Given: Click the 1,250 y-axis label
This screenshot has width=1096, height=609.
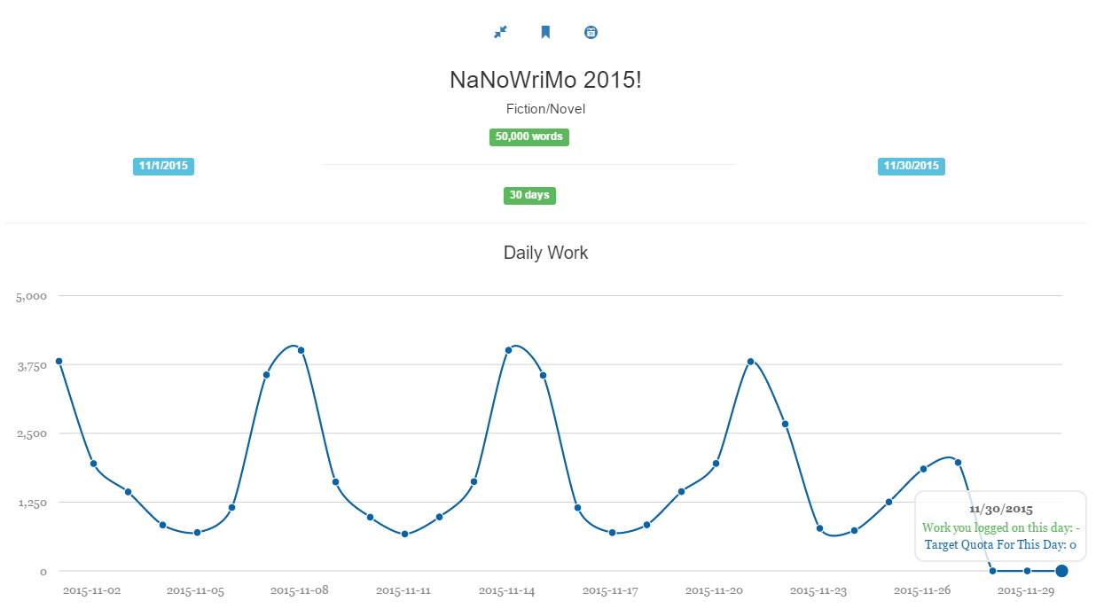Looking at the screenshot, I should tap(31, 503).
